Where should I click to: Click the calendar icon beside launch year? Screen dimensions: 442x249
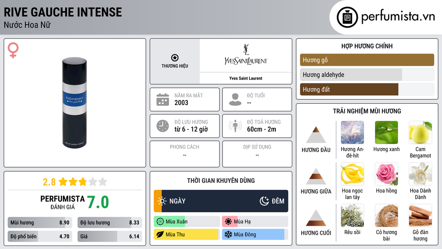pos(163,99)
